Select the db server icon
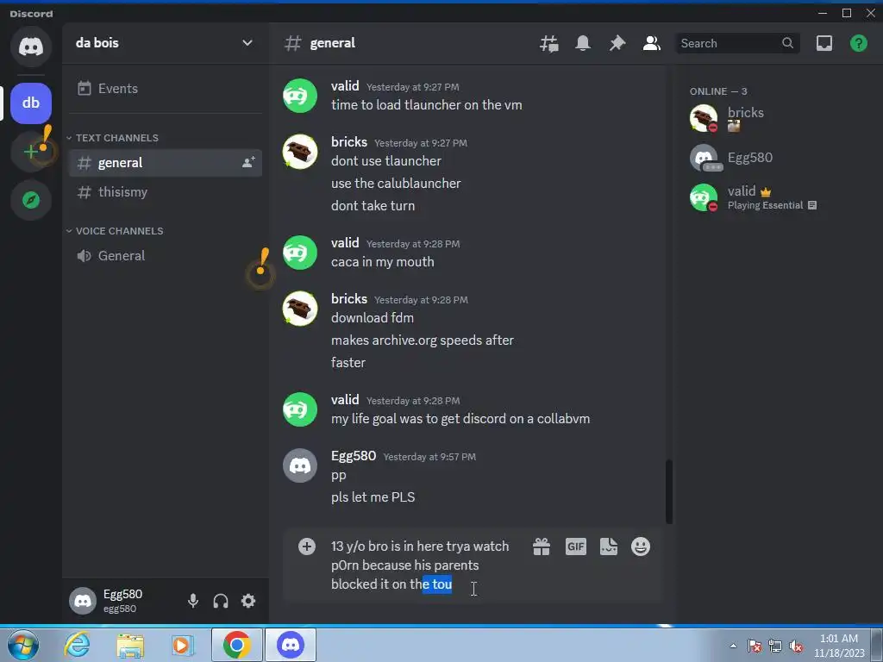The width and height of the screenshot is (883, 662). click(x=31, y=103)
